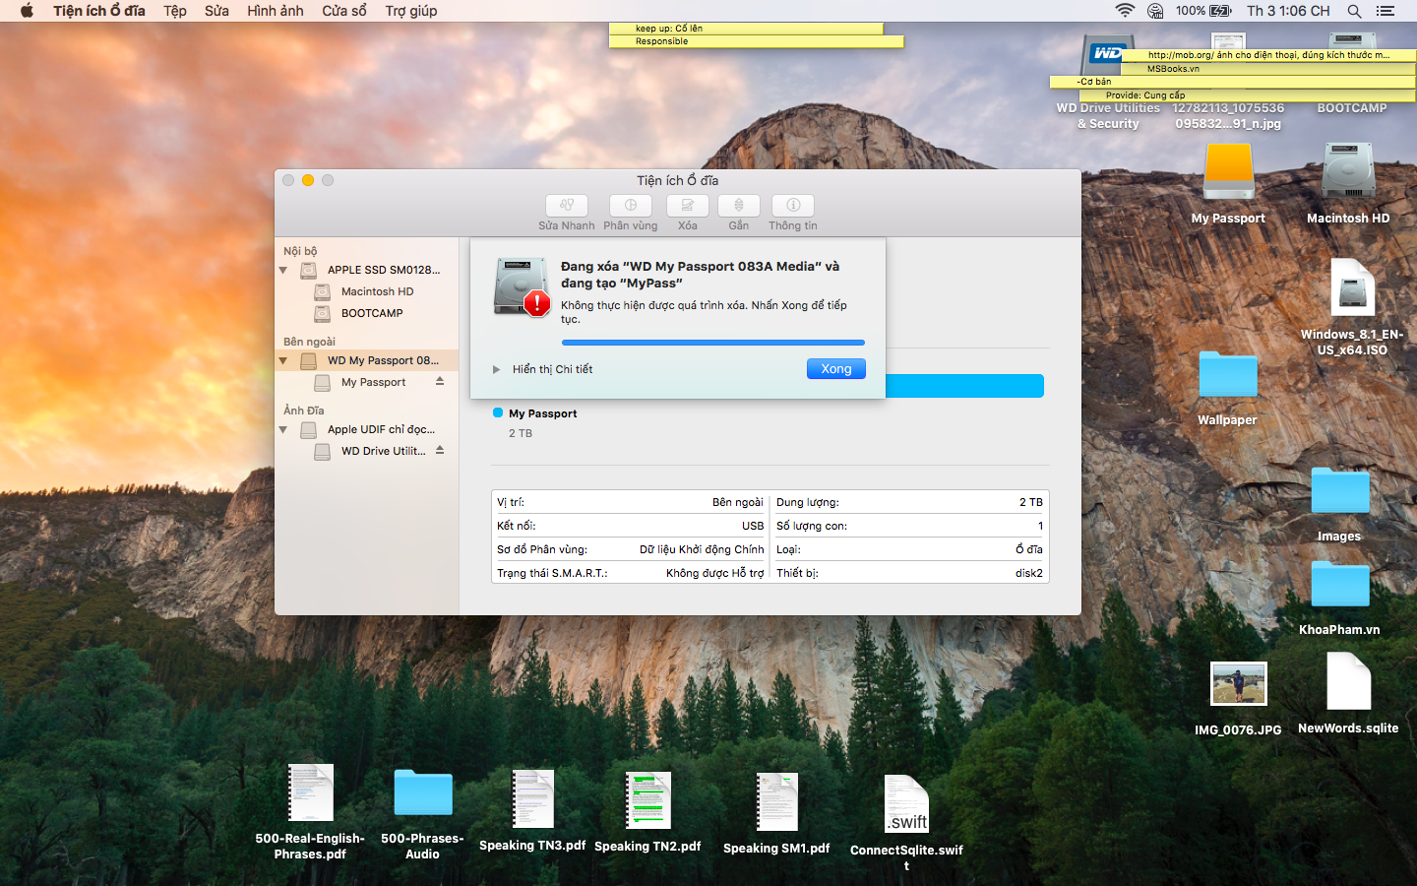Open Notification Center icon
This screenshot has height=886, width=1417.
click(1386, 11)
